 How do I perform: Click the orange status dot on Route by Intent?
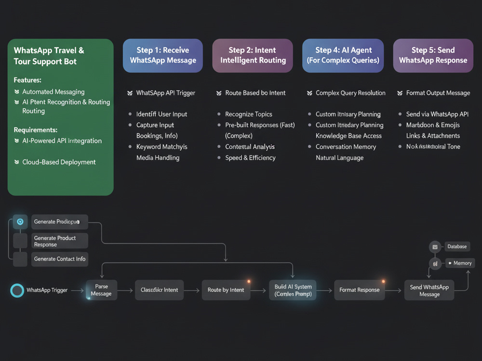coord(249,282)
